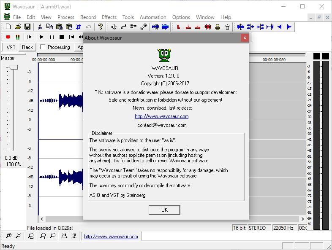Stop playback with the square stop button
The width and height of the screenshot is (332, 250).
tap(62, 37)
